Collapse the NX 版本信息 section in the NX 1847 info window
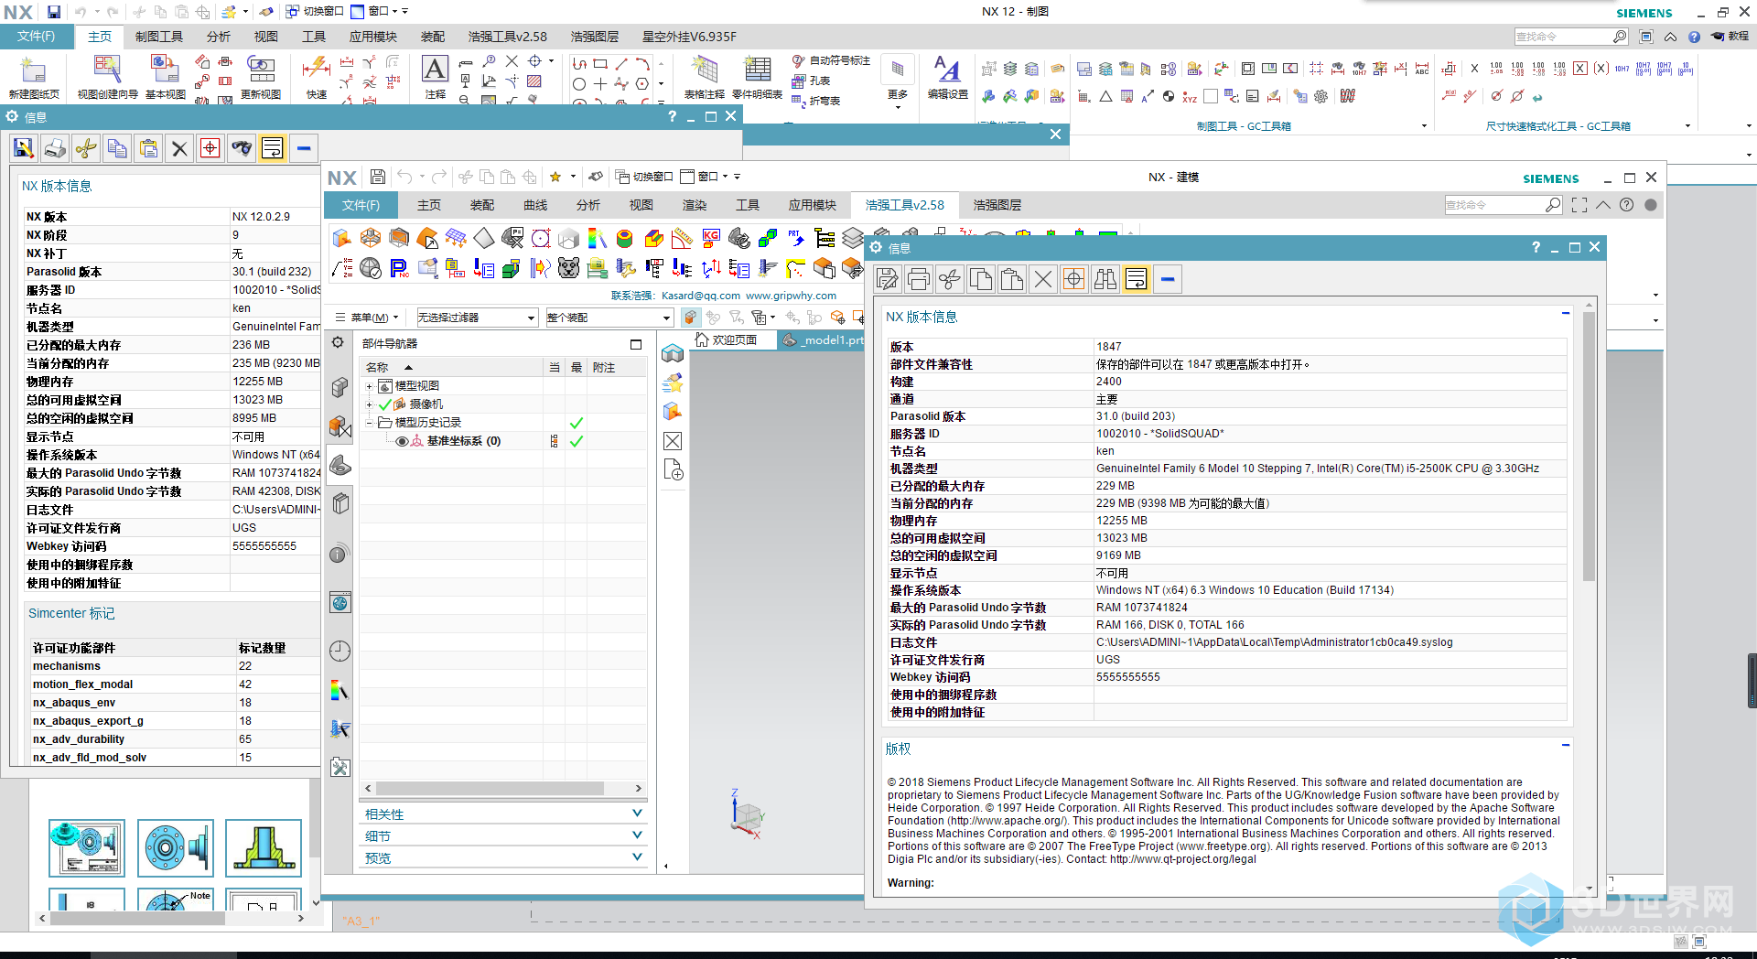The height and width of the screenshot is (959, 1757). [x=1566, y=314]
